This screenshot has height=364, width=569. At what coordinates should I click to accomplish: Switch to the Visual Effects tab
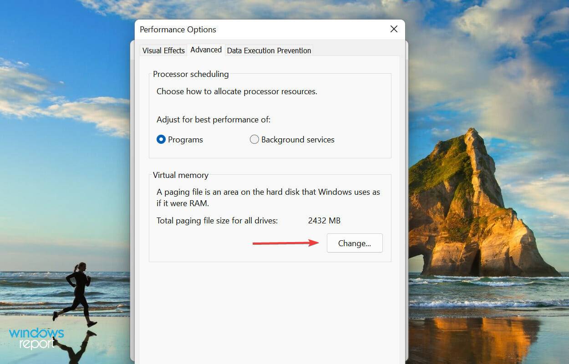[x=163, y=50]
